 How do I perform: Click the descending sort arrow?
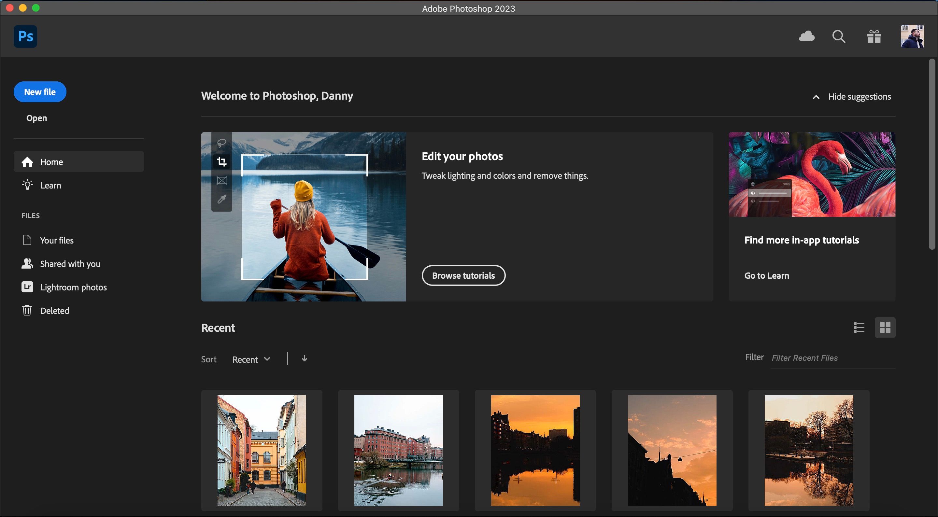point(304,358)
